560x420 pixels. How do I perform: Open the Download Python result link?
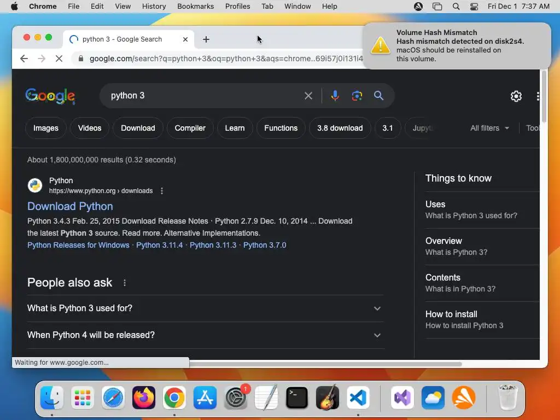click(x=70, y=206)
